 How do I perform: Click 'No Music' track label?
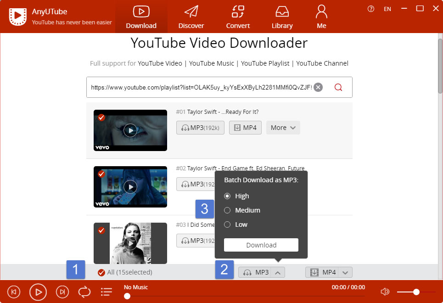(135, 287)
